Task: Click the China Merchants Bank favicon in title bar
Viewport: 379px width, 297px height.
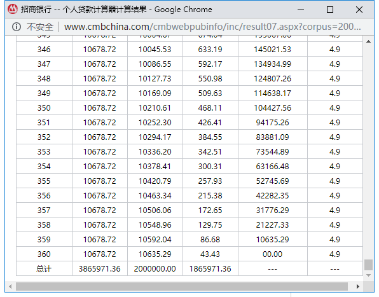Action: 13,9
